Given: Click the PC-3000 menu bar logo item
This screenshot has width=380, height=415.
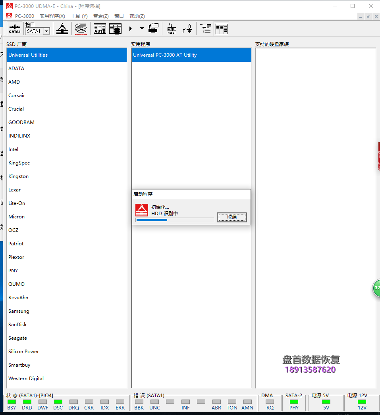Looking at the screenshot, I should 20,16.
